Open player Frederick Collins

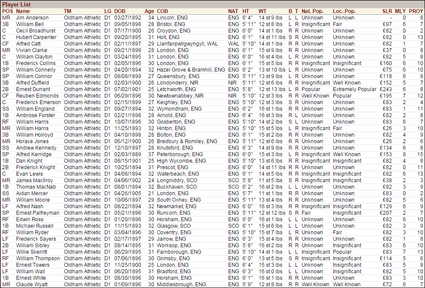[36, 63]
